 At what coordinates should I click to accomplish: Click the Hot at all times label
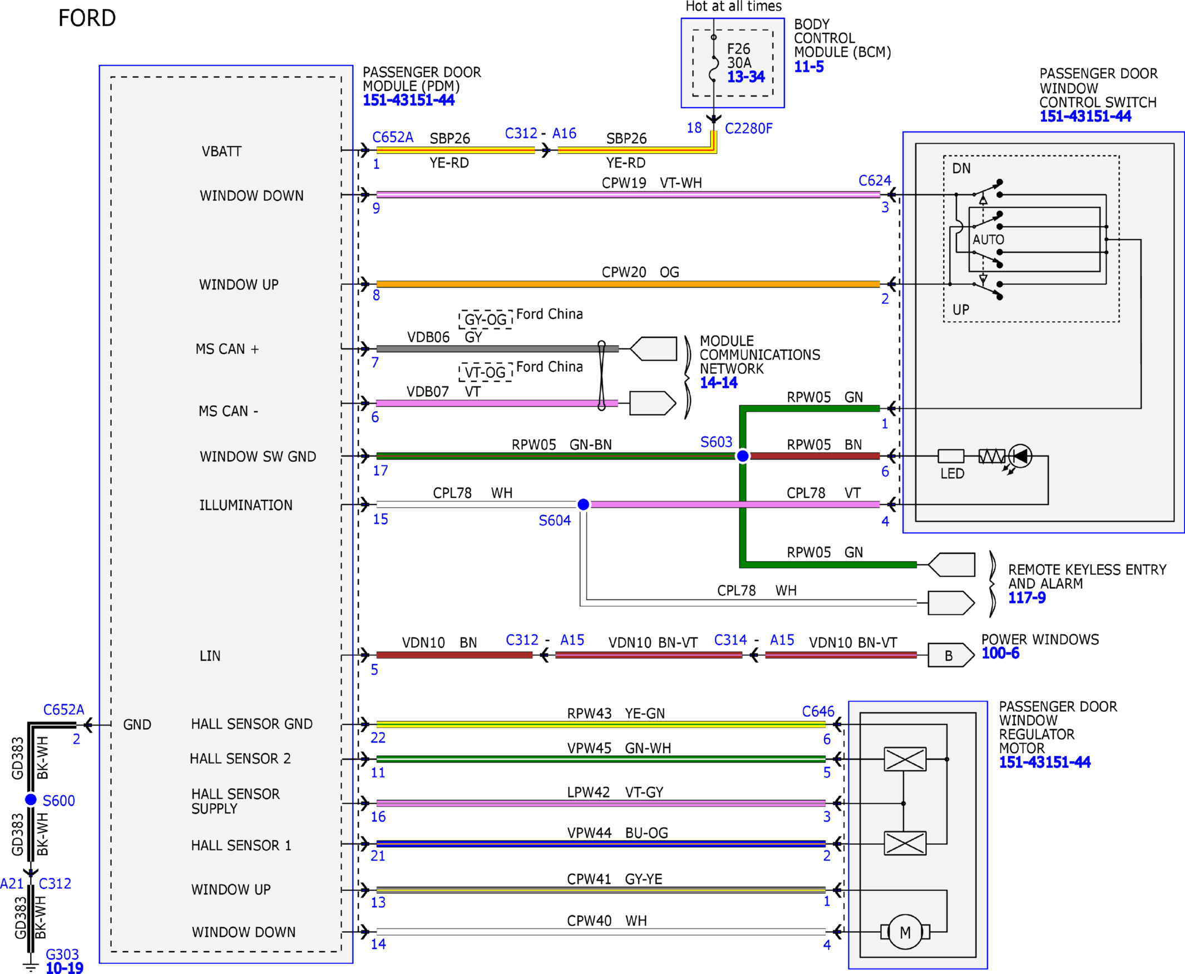click(x=734, y=7)
